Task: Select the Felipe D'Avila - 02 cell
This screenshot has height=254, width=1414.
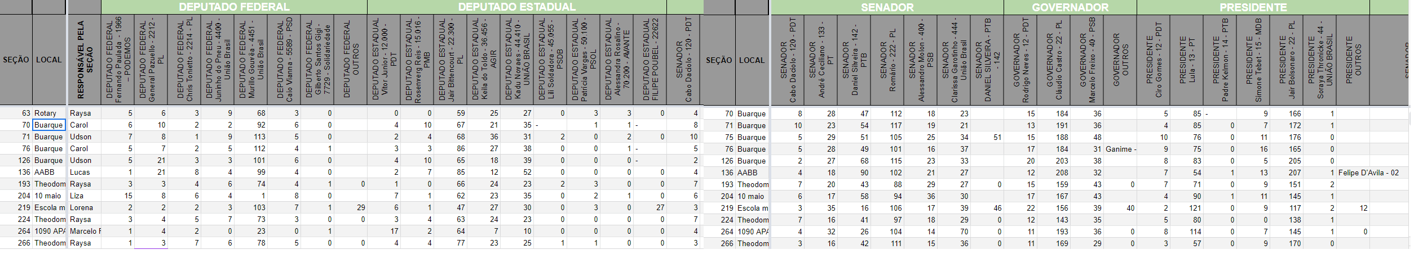Action: coord(1369,173)
